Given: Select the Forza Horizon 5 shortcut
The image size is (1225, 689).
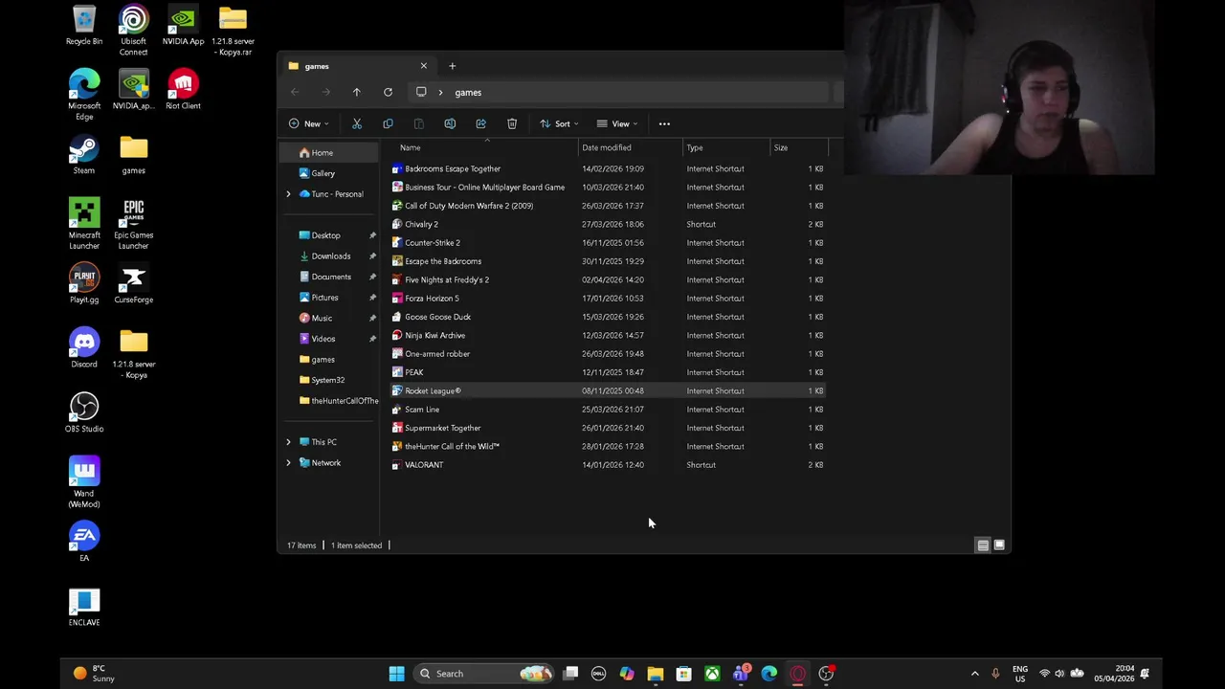Looking at the screenshot, I should coord(607,299).
